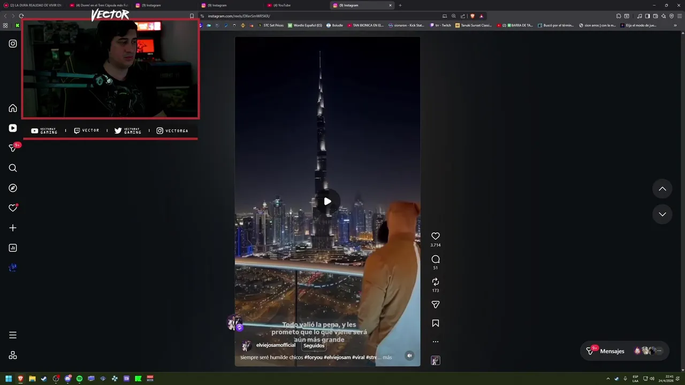Save the reel with bookmark icon
Screen dimensions: 685x385
coord(436,324)
